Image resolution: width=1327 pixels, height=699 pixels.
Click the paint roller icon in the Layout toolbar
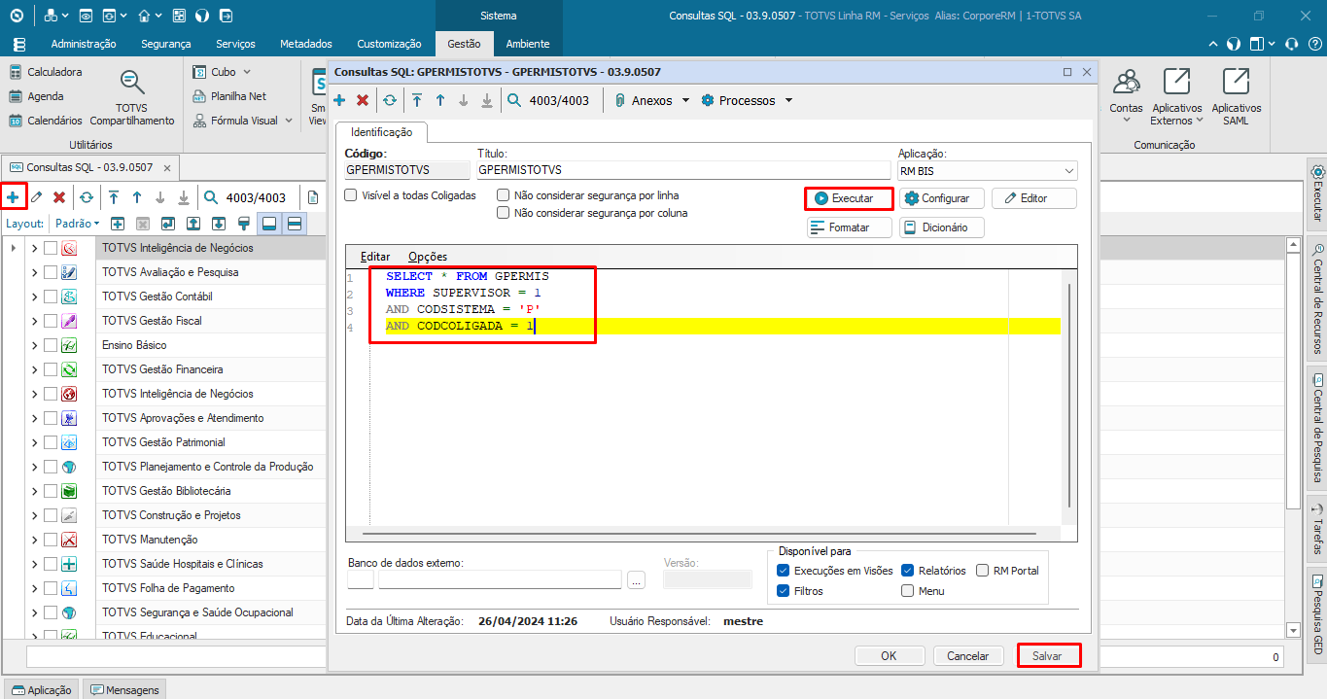click(244, 224)
